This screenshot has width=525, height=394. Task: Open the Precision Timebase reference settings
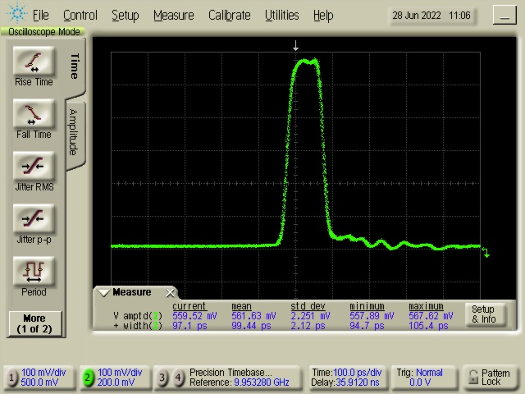[238, 378]
